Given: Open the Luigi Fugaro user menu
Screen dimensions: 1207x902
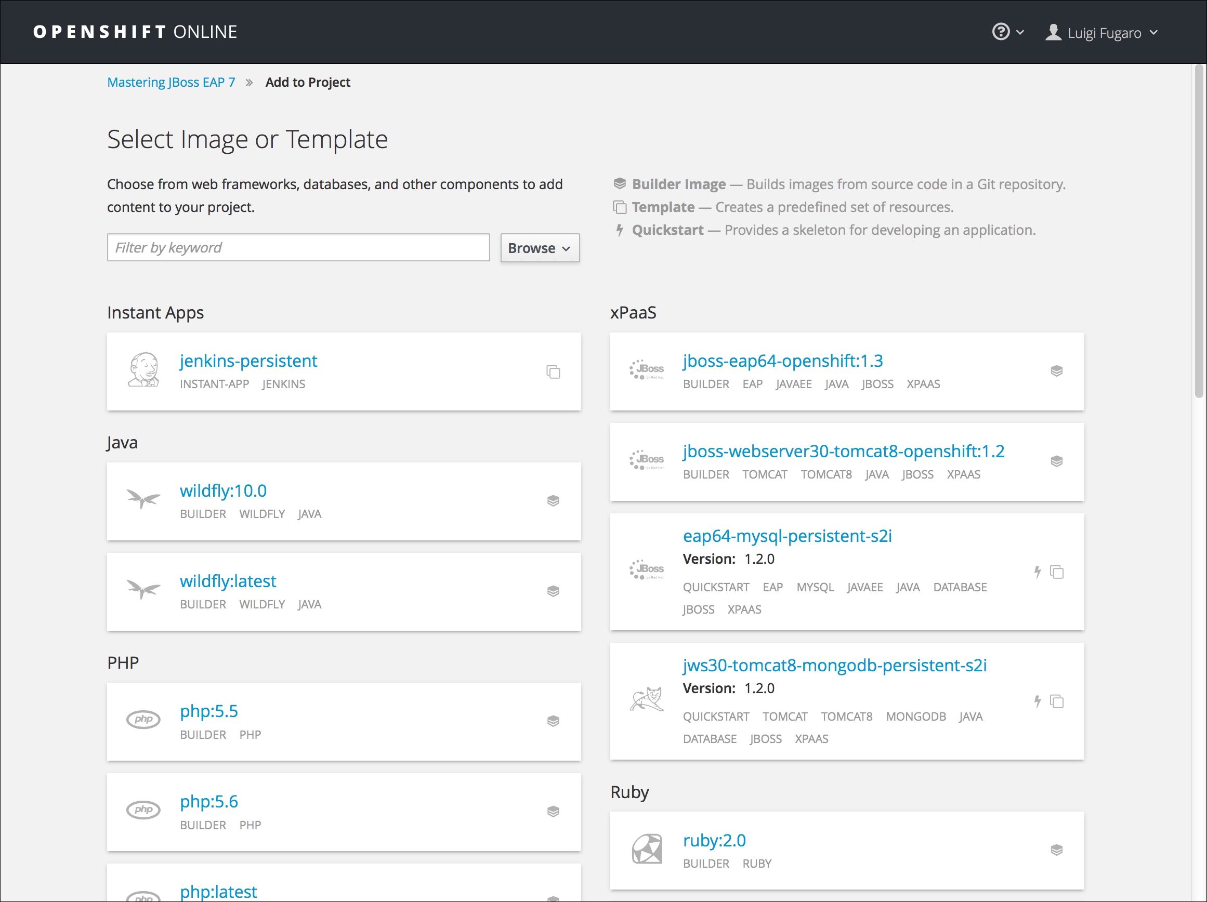Looking at the screenshot, I should click(x=1101, y=33).
